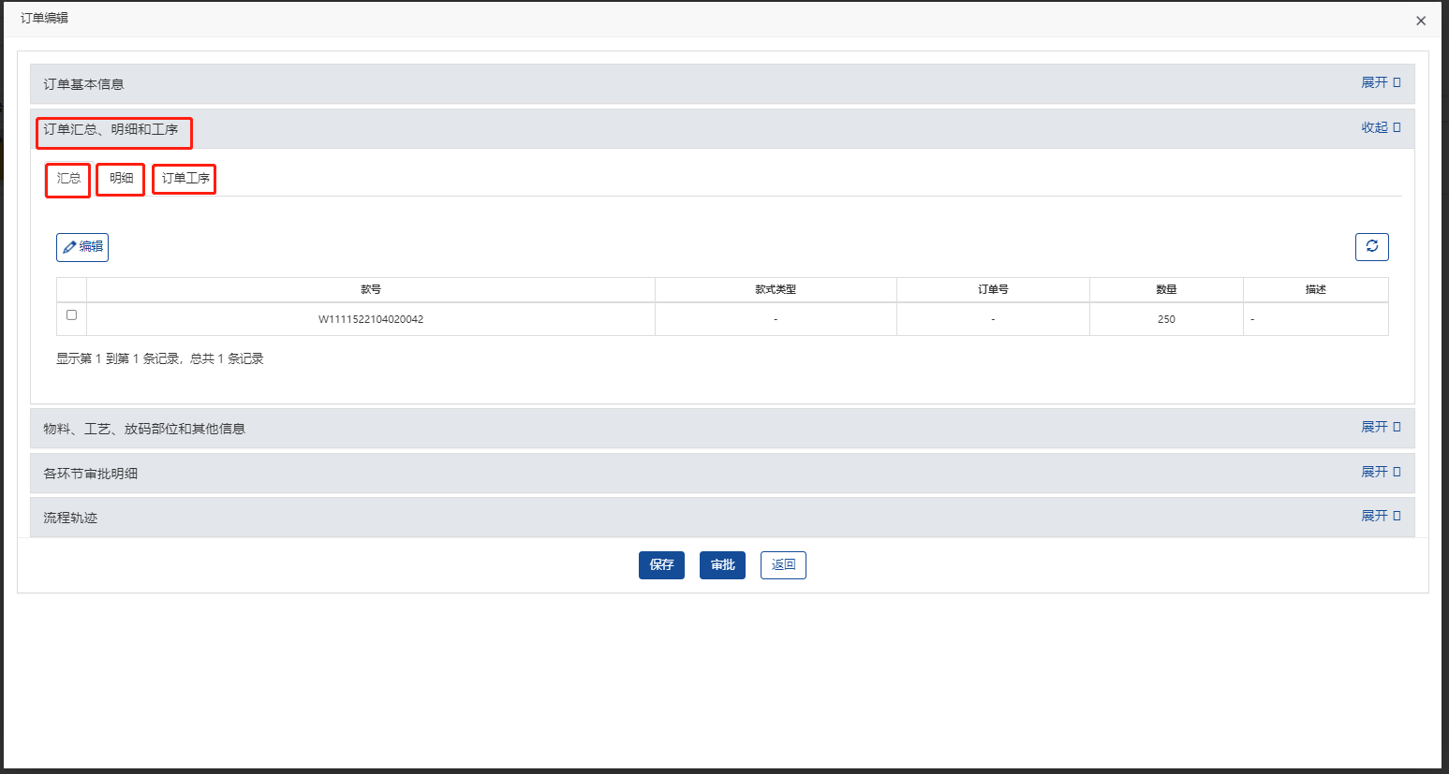This screenshot has height=774, width=1449.
Task: Expand the 各环节审批明细 section
Action: click(1380, 473)
